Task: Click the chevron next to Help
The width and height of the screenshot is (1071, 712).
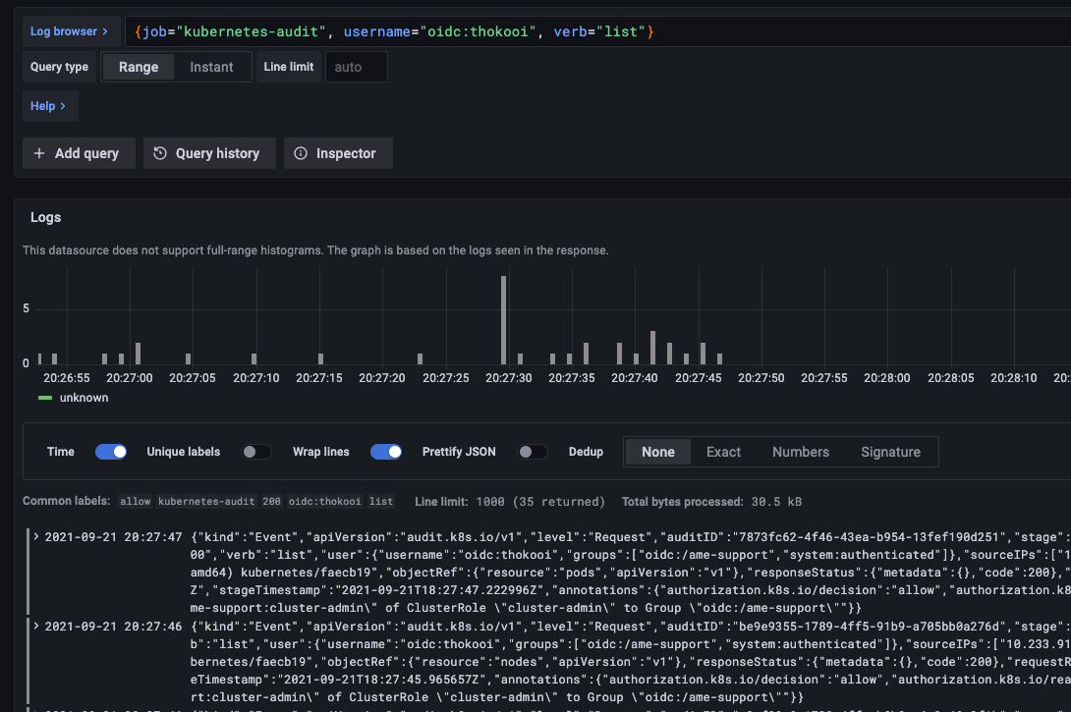Action: (63, 106)
